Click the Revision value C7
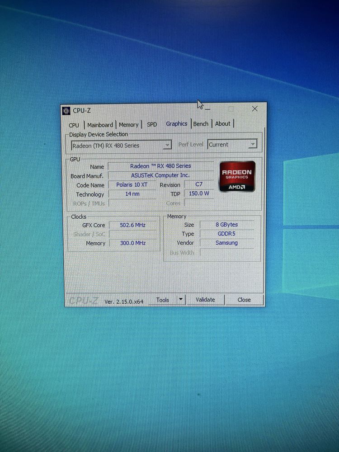Screen dimensions: 339x452 click(199, 184)
